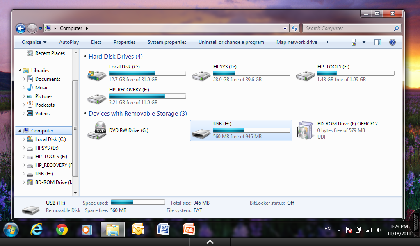Viewport: 420px width, 246px height.
Task: Open the Organize menu
Action: (33, 42)
